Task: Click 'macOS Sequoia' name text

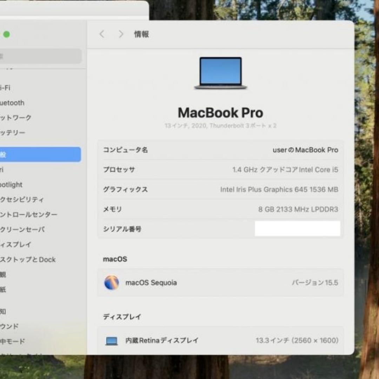Action: point(151,282)
